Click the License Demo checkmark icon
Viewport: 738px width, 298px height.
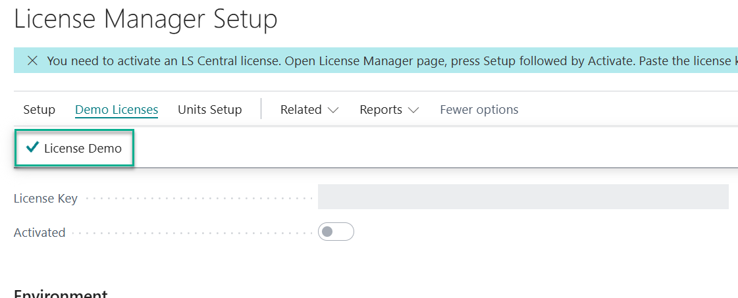(32, 148)
